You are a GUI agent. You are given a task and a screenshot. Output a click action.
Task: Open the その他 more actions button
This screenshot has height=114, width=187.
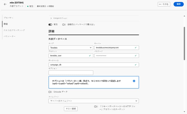pyautogui.click(x=164, y=4)
